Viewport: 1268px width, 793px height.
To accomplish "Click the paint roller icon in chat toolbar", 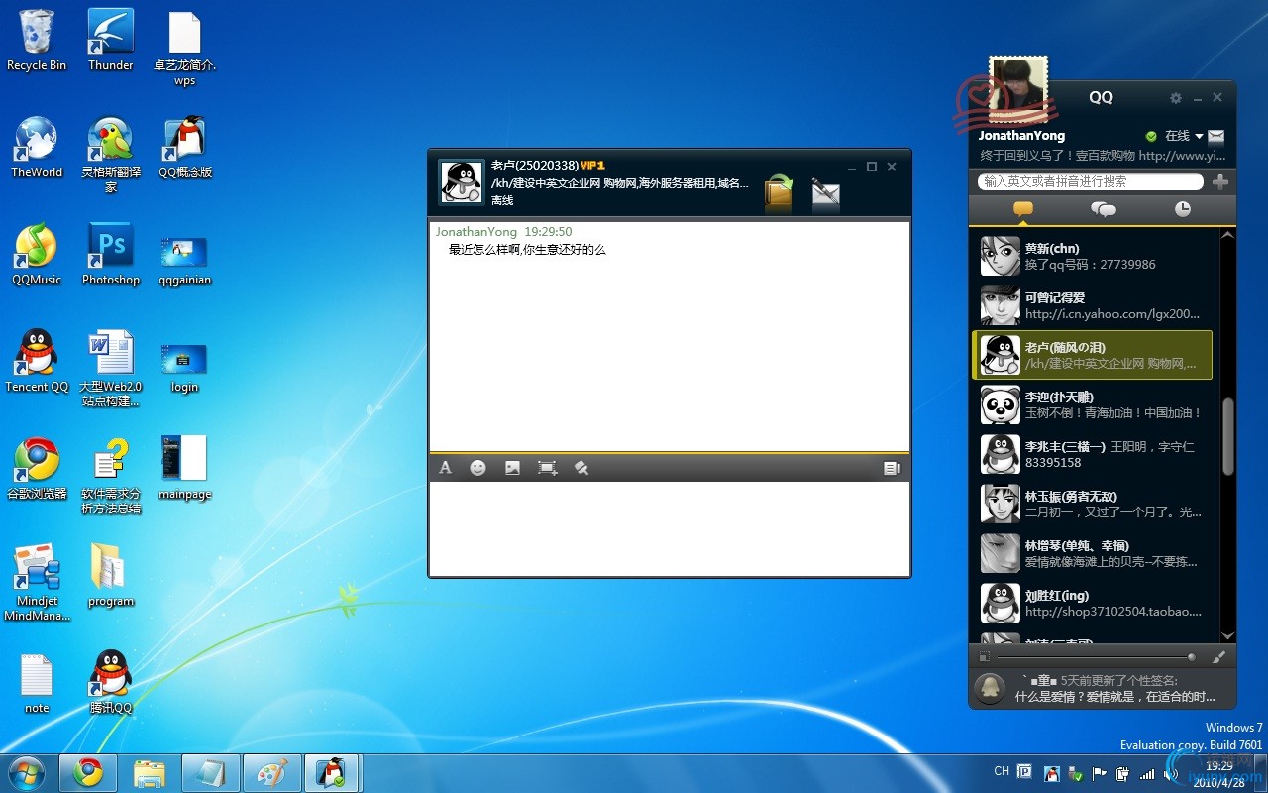I will click(x=581, y=468).
